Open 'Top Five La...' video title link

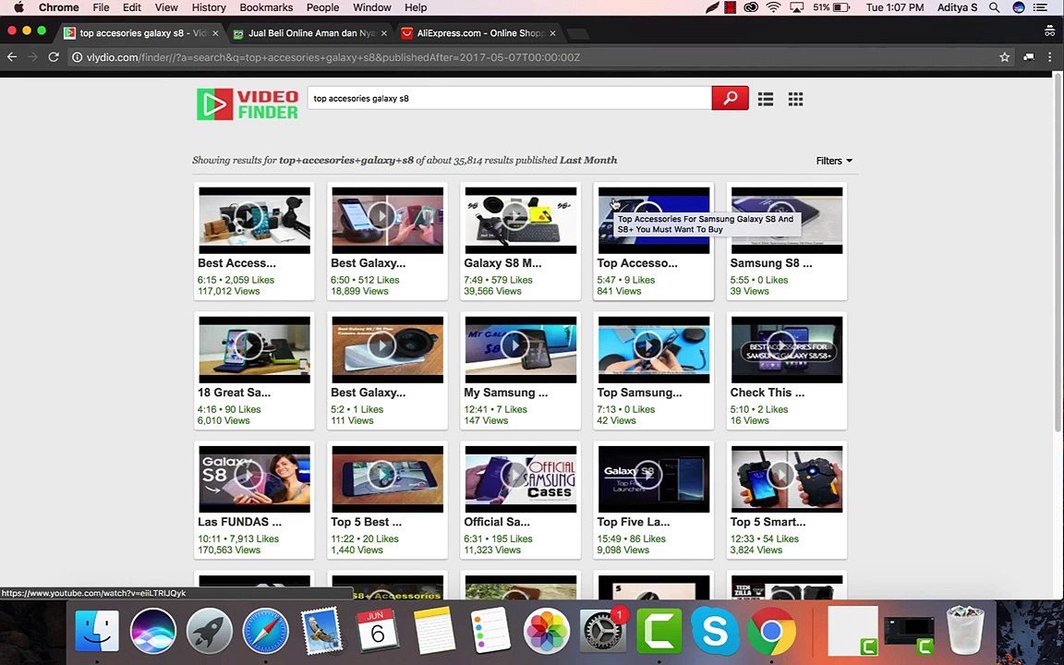tap(633, 523)
